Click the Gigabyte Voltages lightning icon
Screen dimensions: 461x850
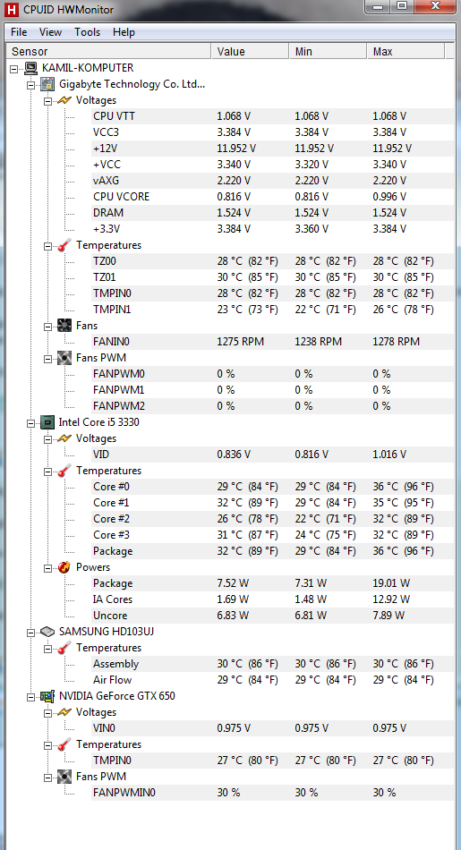[64, 100]
